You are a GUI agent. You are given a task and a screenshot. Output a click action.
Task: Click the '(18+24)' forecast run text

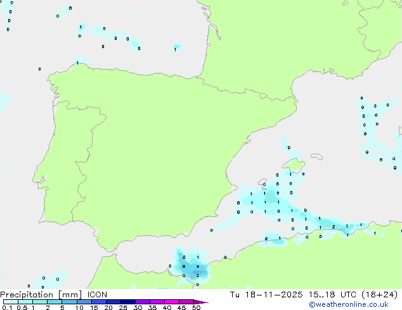(x=380, y=295)
